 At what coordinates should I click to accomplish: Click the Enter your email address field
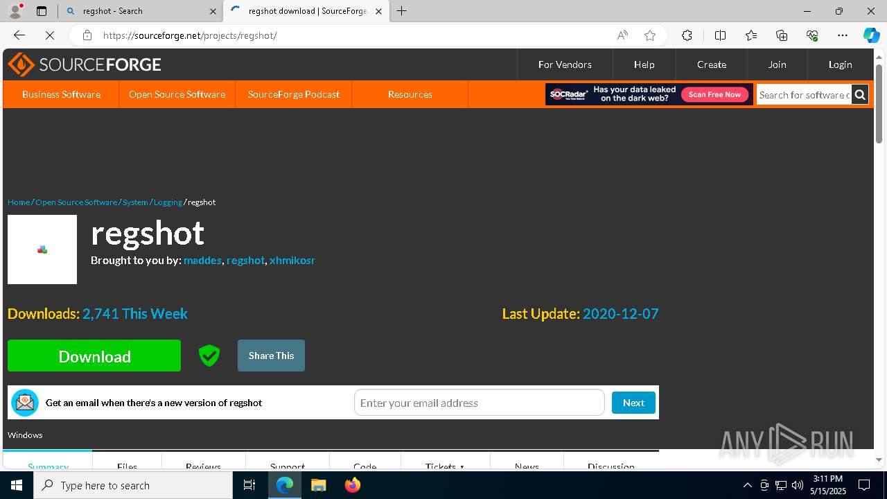click(480, 403)
